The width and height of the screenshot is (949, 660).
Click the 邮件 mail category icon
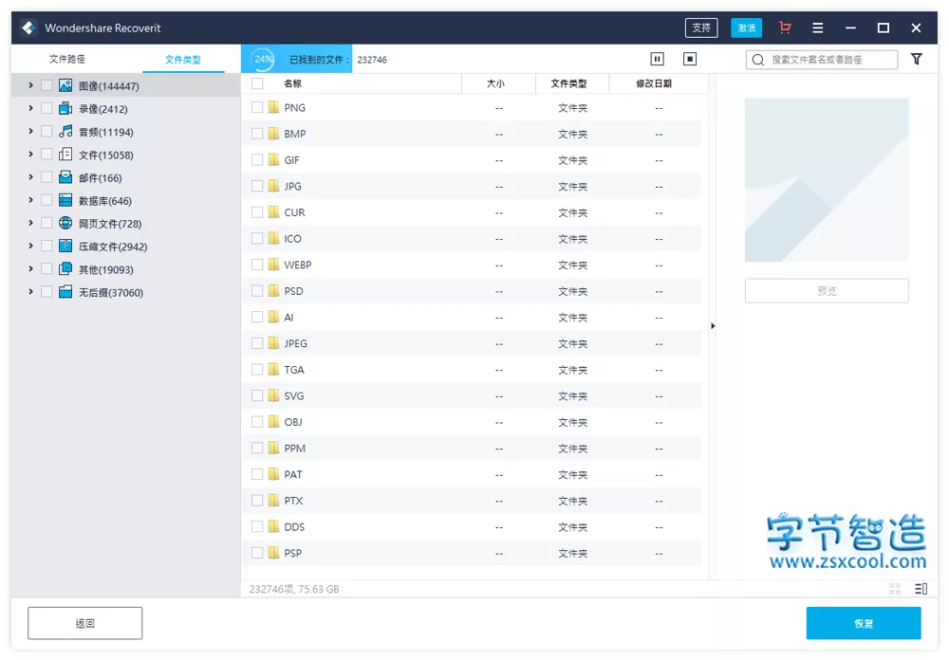click(x=65, y=177)
